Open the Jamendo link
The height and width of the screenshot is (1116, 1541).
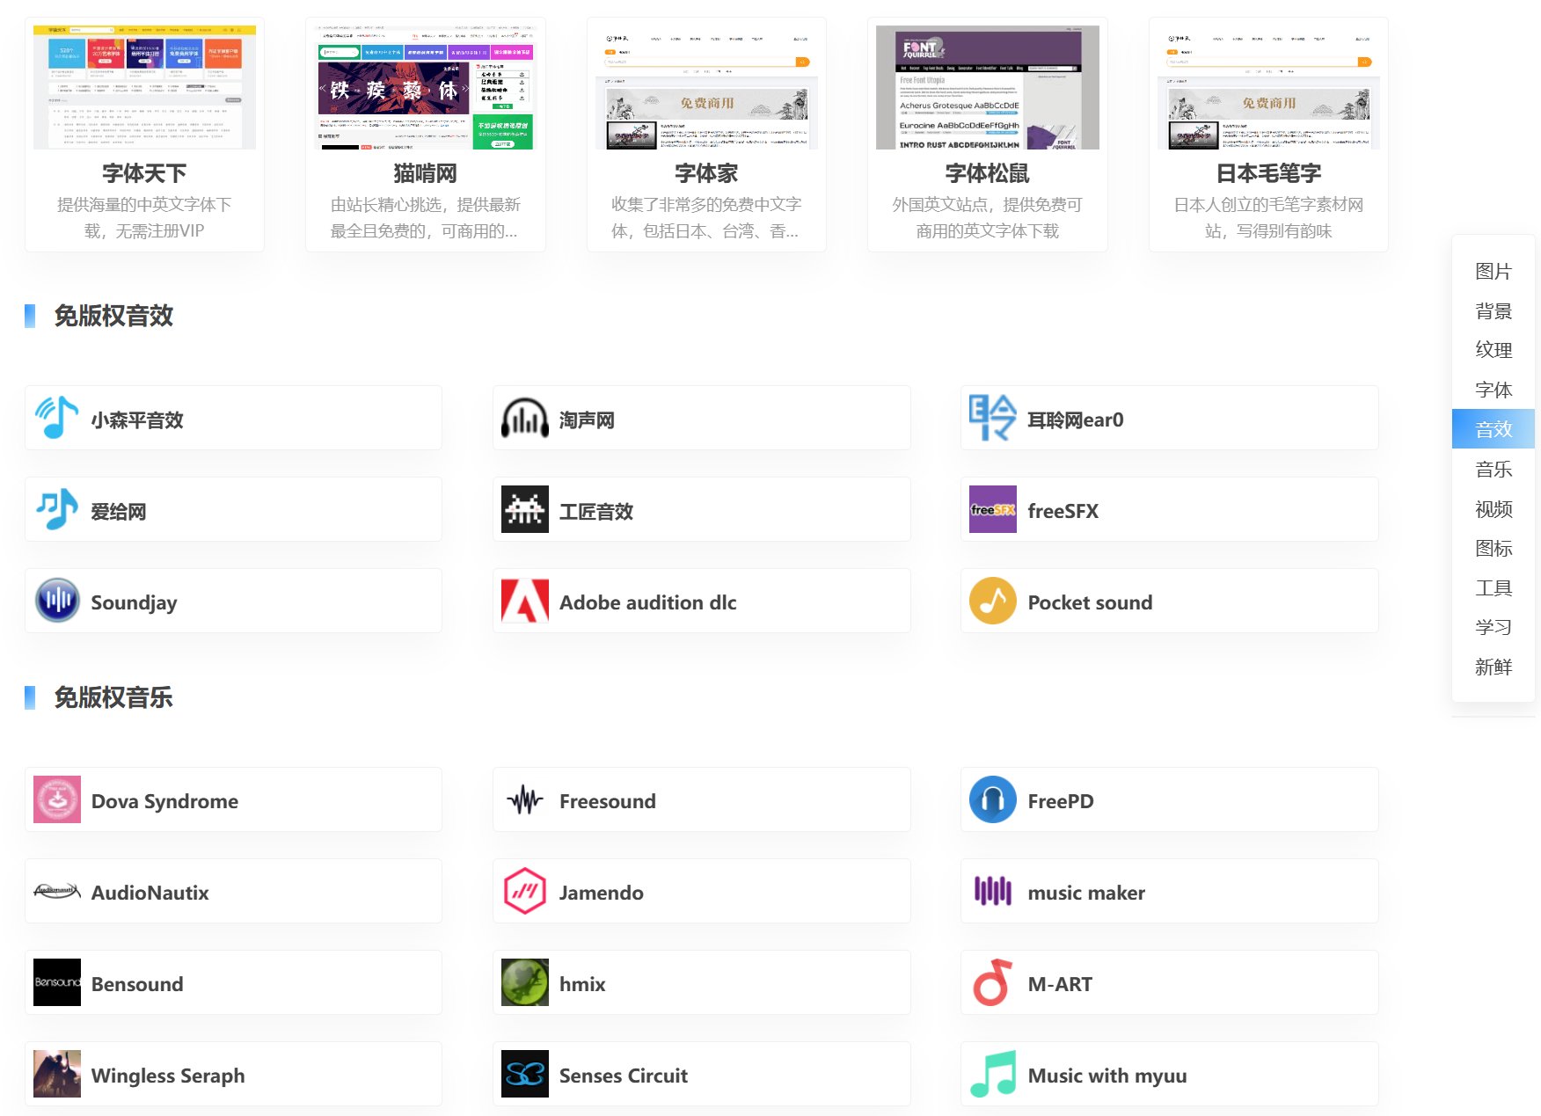coord(602,893)
